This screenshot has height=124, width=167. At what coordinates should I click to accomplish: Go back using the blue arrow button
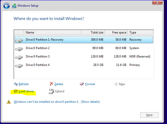[6, 6]
